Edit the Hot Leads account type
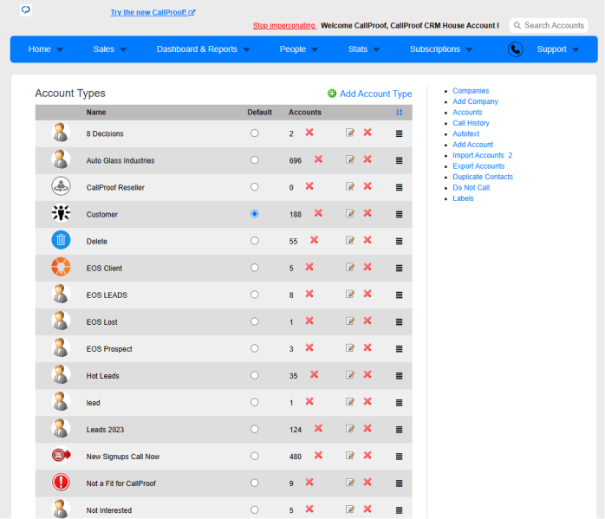605x519 pixels. tap(350, 375)
